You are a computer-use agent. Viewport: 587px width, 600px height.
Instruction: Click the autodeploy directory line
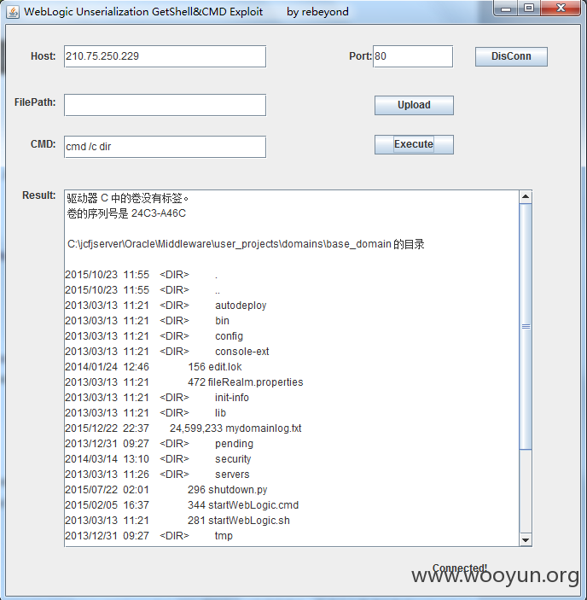tap(166, 306)
